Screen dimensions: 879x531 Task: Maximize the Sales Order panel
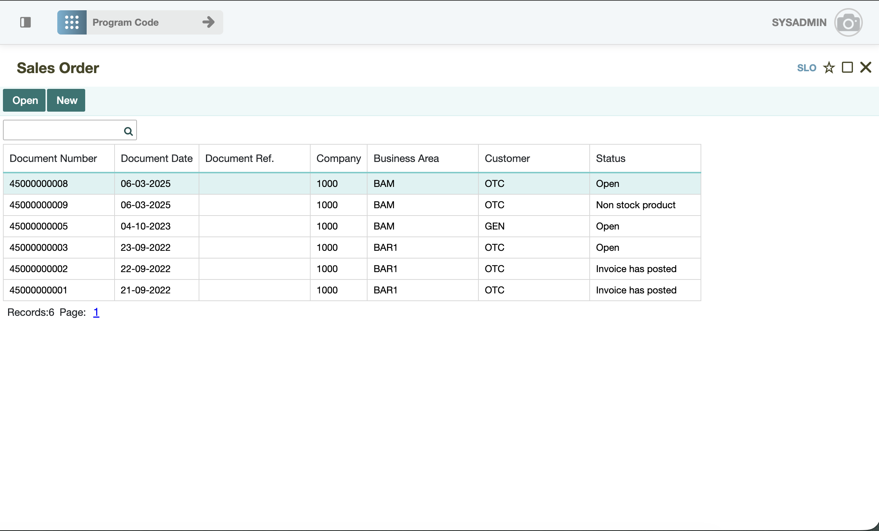click(x=847, y=68)
